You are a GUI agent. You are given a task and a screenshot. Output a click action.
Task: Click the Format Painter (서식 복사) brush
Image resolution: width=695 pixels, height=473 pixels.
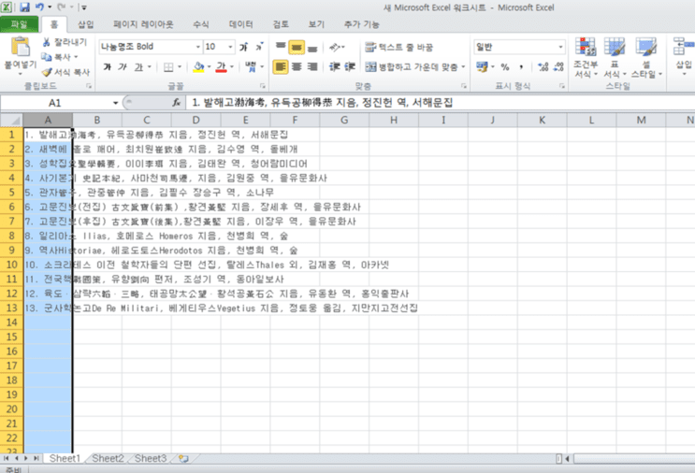click(47, 71)
